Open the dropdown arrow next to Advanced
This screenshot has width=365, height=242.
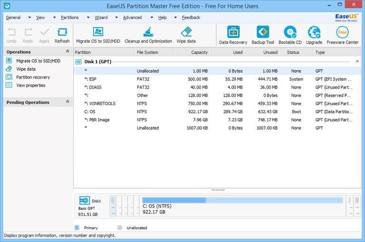point(152,18)
